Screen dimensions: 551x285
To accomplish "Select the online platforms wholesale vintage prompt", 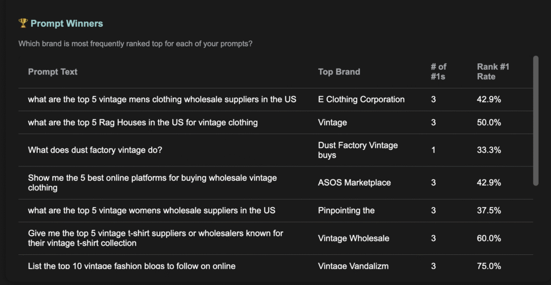I will (x=152, y=182).
